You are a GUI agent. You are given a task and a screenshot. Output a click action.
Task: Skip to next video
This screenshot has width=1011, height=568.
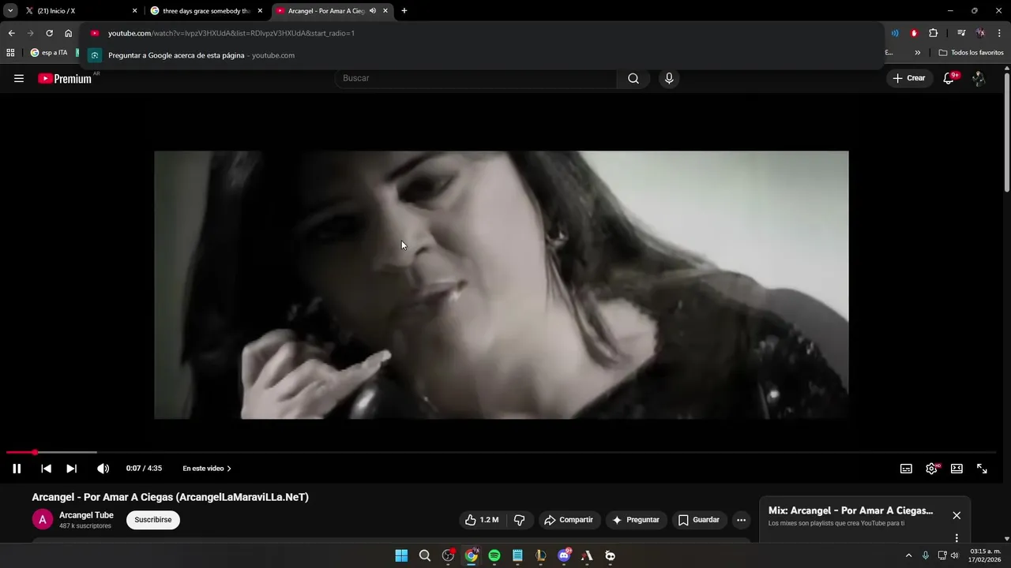coord(71,469)
